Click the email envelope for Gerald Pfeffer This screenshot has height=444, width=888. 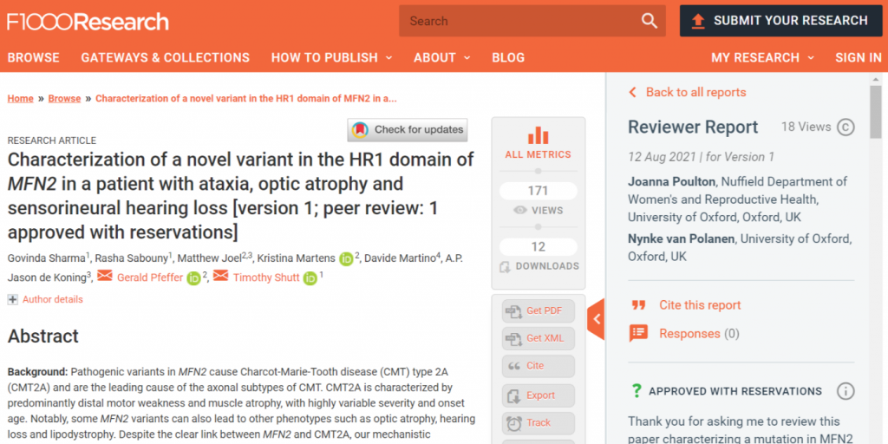coord(105,277)
